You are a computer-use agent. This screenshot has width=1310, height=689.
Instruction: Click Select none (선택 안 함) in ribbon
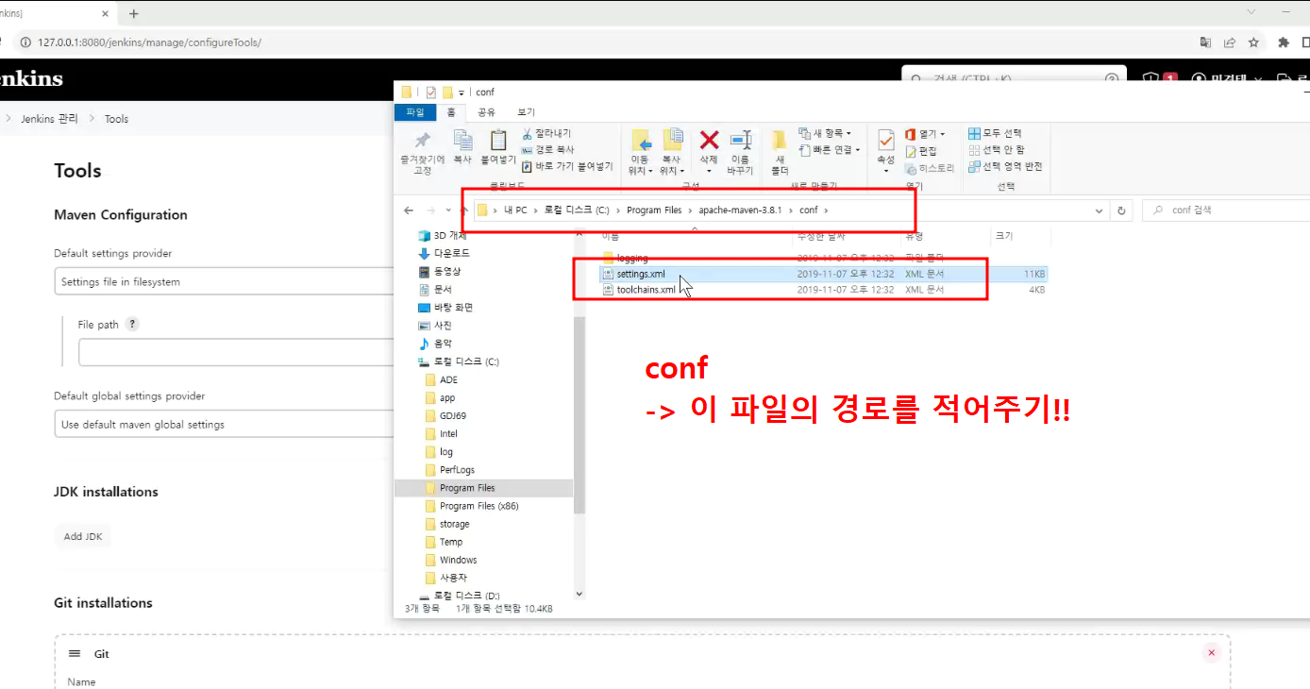coord(997,149)
